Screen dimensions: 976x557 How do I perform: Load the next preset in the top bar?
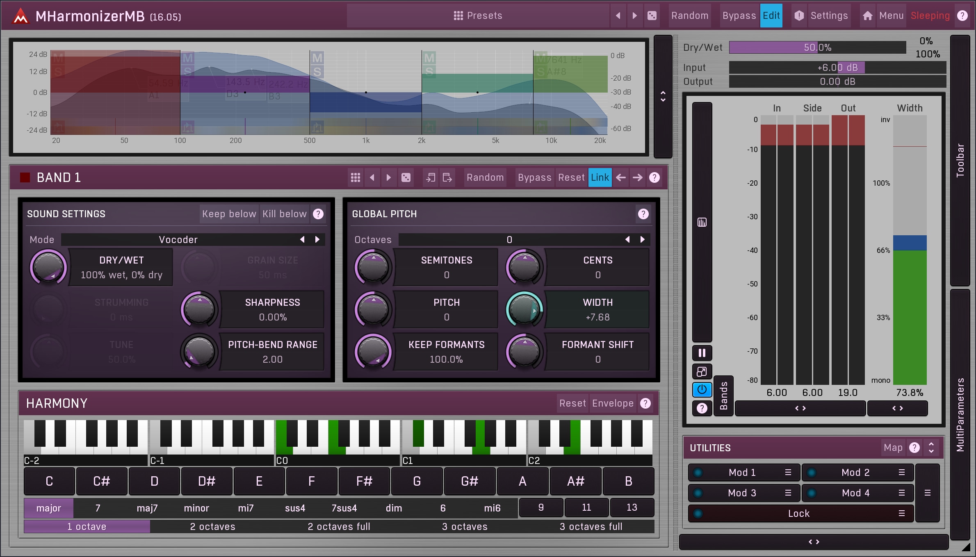[635, 16]
